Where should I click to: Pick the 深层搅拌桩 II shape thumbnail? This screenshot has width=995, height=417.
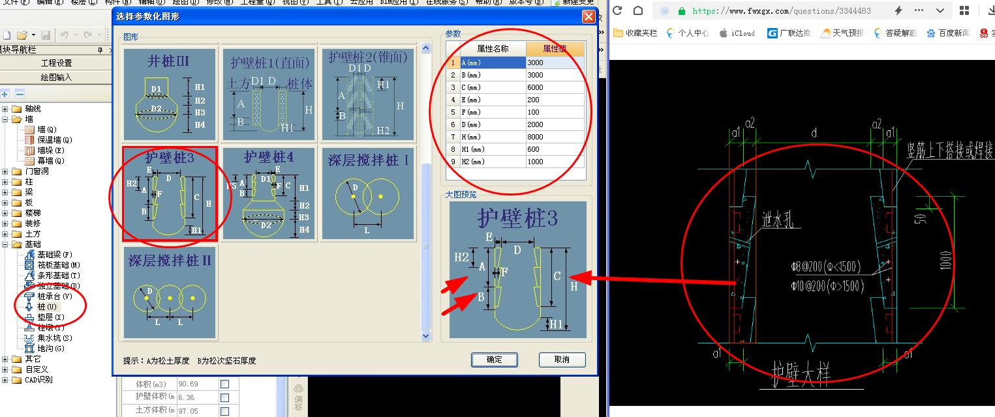[170, 293]
